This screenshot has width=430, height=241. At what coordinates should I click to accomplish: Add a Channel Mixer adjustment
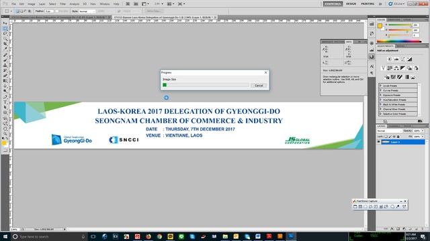coord(416,68)
